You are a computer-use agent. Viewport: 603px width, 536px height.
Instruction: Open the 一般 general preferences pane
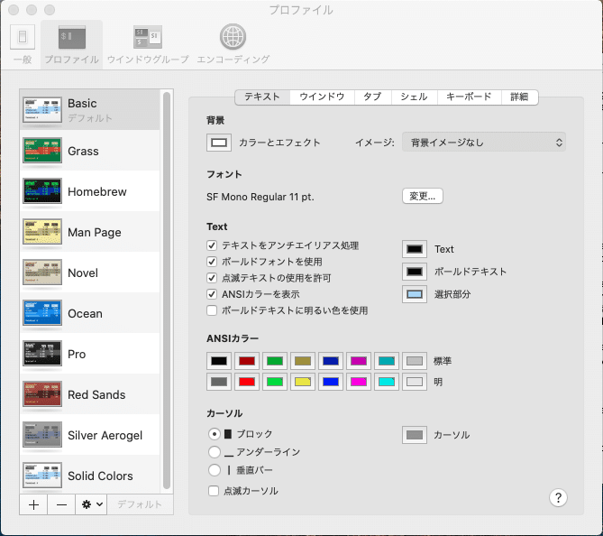pos(23,44)
